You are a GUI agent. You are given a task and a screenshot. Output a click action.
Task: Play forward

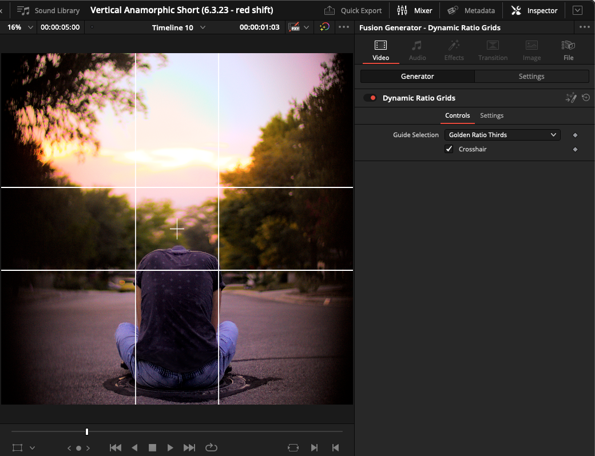click(170, 447)
